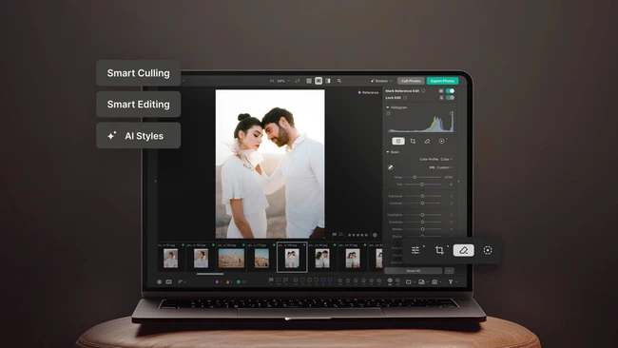Toggle shadow clipping indicator at histogram left corner
This screenshot has width=618, height=348.
point(389,113)
